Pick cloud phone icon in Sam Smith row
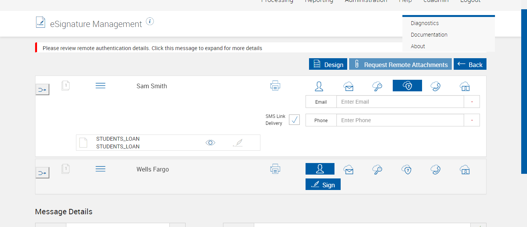527x227 pixels. [x=436, y=86]
